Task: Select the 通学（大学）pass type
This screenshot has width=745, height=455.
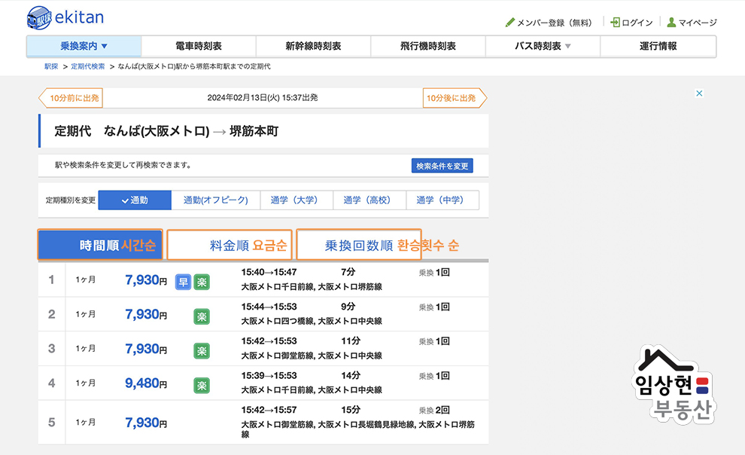Action: [297, 200]
